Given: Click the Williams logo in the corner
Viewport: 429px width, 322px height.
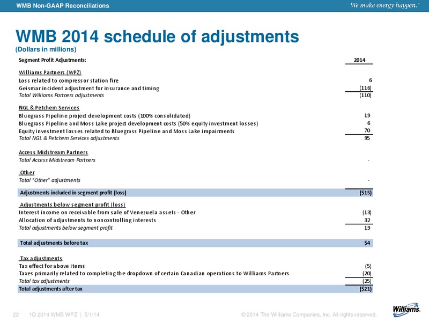Looking at the screenshot, I should coord(406,309).
